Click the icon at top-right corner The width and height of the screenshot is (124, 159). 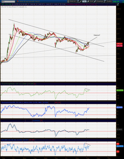pyautogui.click(x=123, y=1)
